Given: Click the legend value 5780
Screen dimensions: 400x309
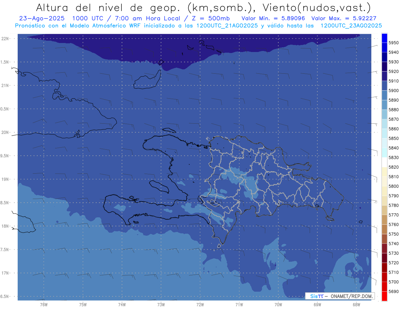Looking at the screenshot, I should pyautogui.click(x=393, y=205).
